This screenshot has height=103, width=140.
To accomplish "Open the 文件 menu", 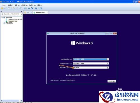I will tap(4, 5).
